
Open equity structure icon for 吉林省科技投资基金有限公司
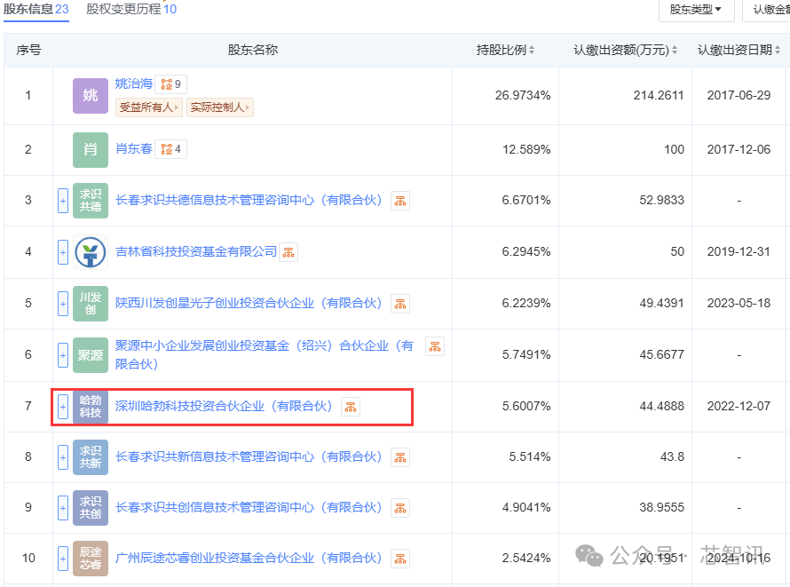[x=288, y=252]
